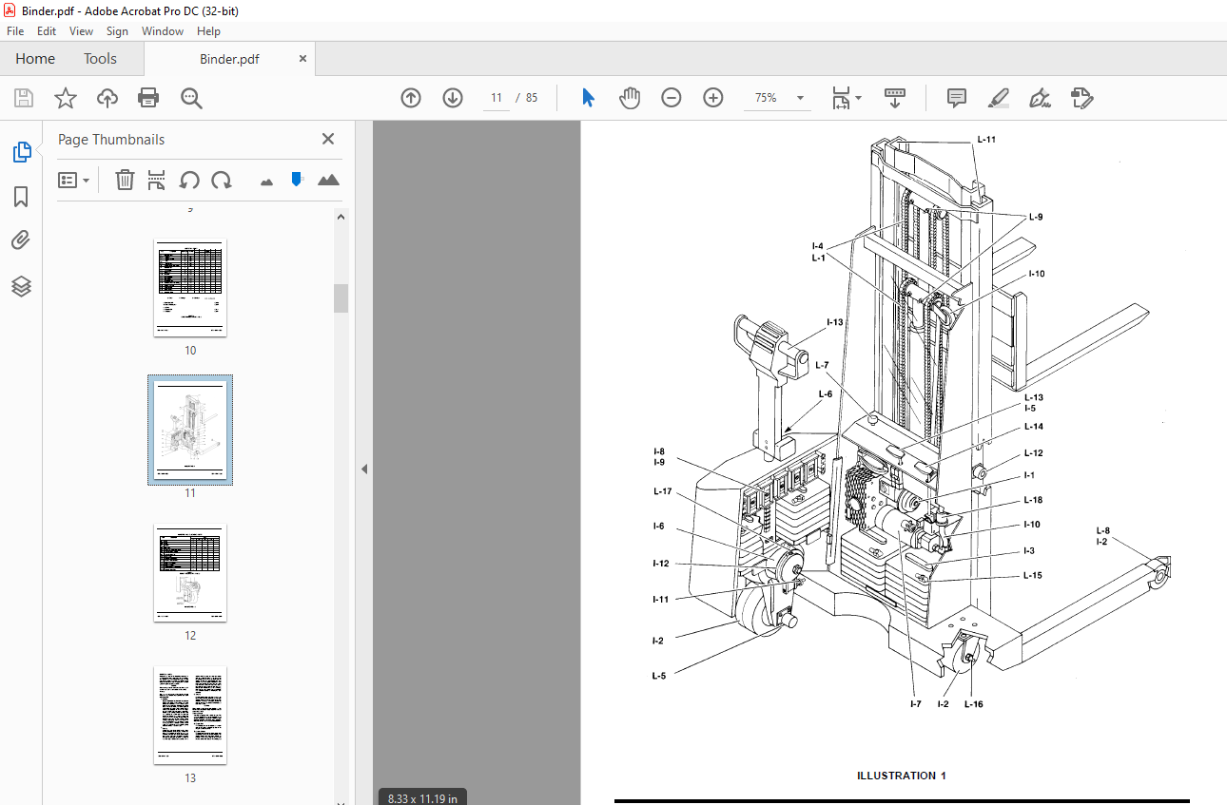Select the page 10 thumbnail
1227x805 pixels.
pos(190,288)
